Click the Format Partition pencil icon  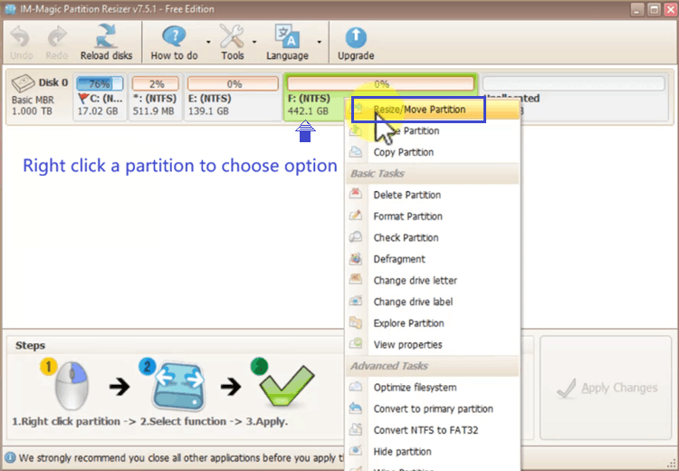[x=356, y=215]
